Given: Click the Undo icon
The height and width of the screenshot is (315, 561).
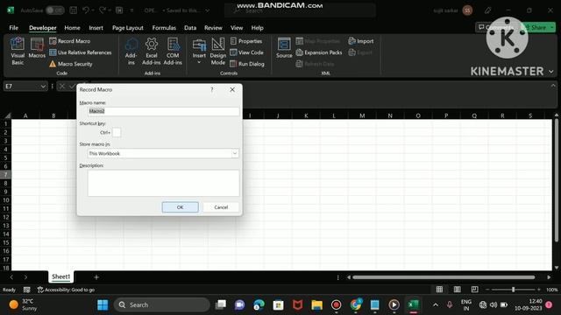Looking at the screenshot, I should click(86, 10).
